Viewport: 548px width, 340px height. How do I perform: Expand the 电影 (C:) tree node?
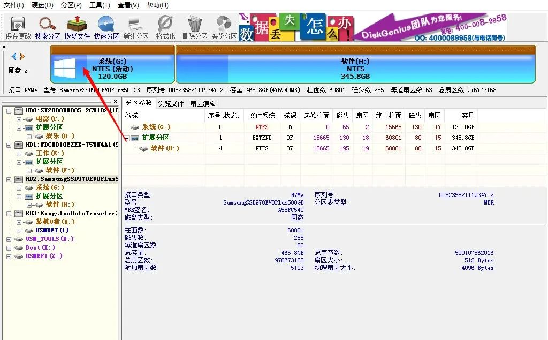click(x=19, y=119)
